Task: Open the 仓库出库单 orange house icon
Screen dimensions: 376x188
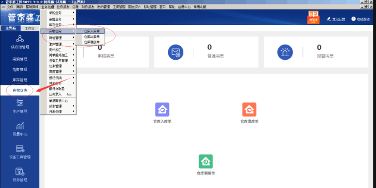Action: pos(249,109)
